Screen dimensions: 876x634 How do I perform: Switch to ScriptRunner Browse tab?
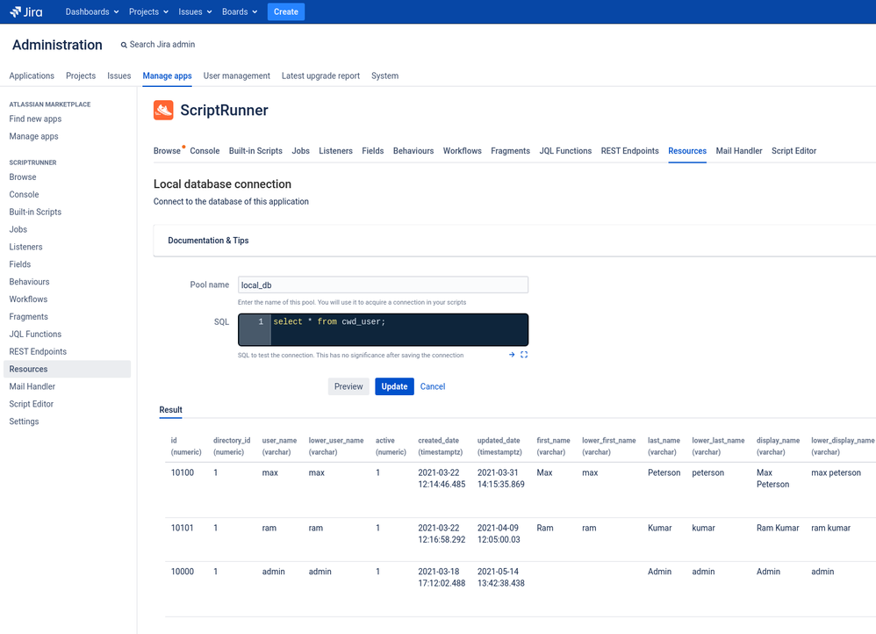167,151
